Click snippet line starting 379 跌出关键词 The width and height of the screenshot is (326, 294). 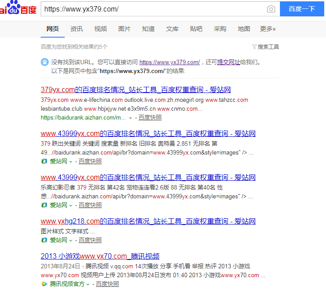129,143
